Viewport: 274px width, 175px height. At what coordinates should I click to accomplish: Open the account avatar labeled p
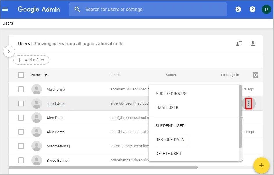pyautogui.click(x=266, y=9)
